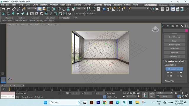This screenshot has height=106, width=189.
Task: Click Bind to Space Warp icon
Action: pos(23,9)
